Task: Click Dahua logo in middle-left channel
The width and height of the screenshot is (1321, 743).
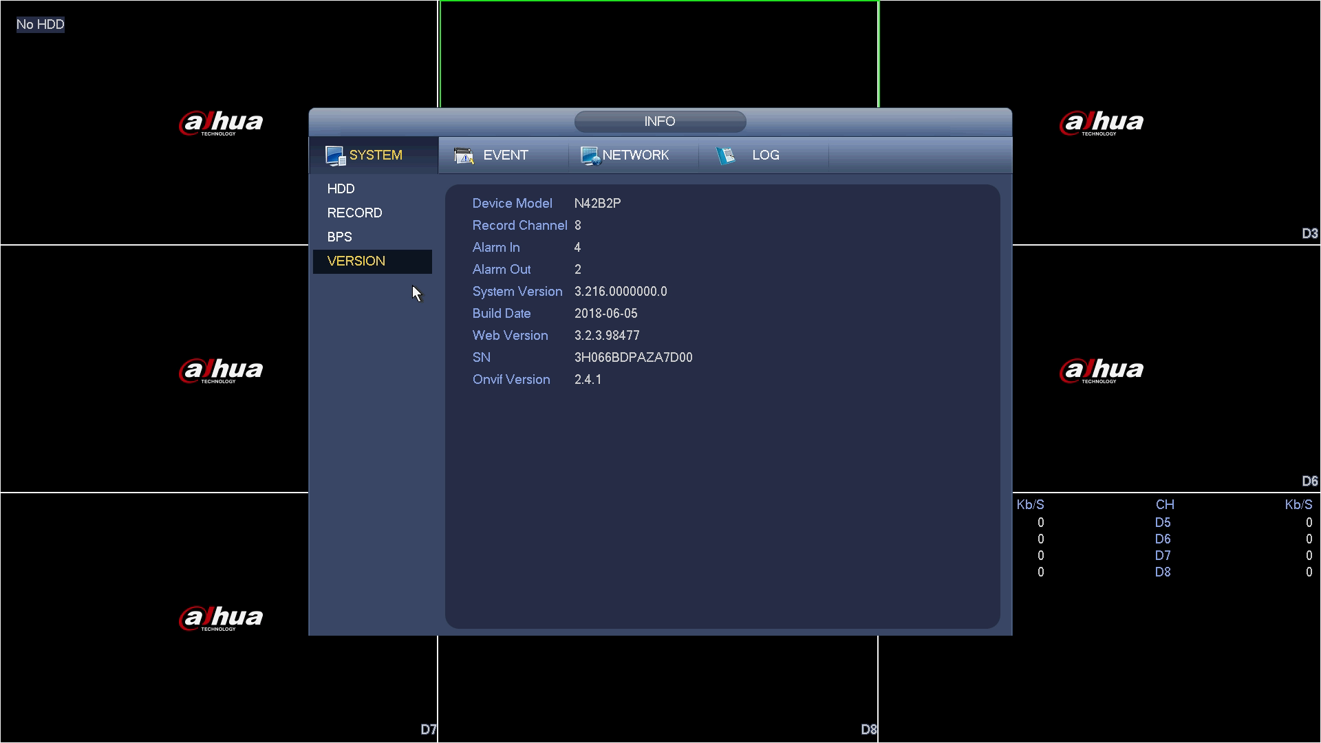Action: [221, 371]
